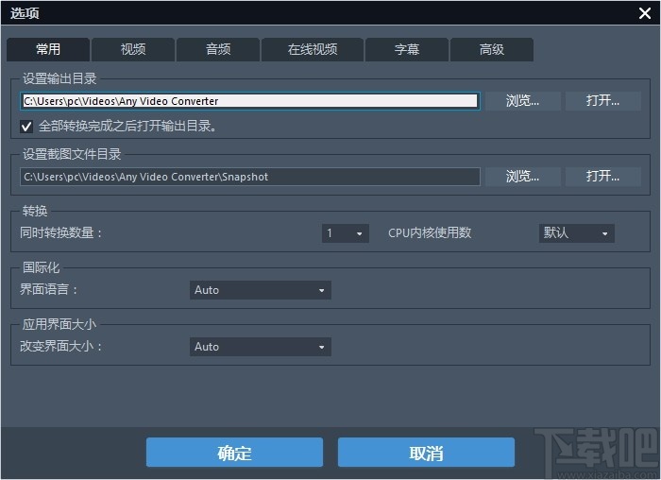The image size is (661, 480).
Task: Click the 界面语言 label
Action: coord(48,290)
